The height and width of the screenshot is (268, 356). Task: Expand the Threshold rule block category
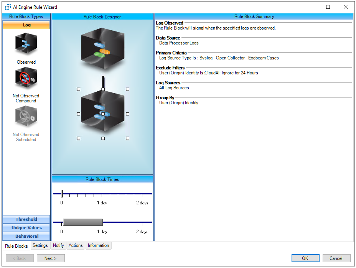[26, 219]
